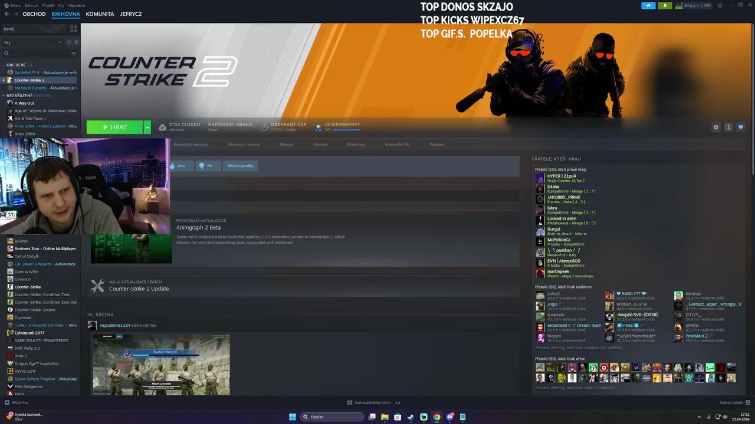Open the Diskuze link

287,144
